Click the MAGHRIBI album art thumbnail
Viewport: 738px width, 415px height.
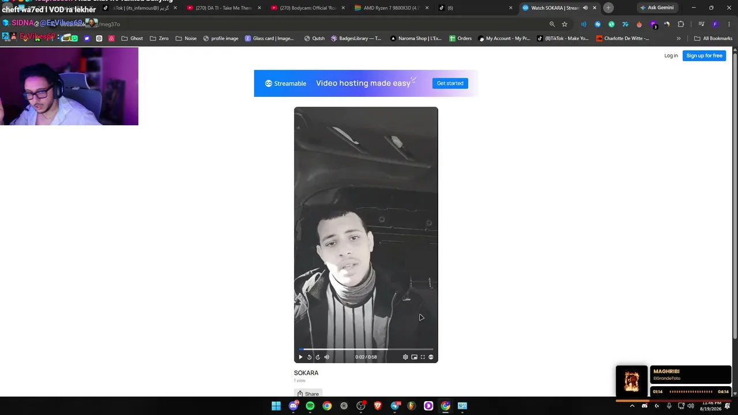click(x=632, y=381)
